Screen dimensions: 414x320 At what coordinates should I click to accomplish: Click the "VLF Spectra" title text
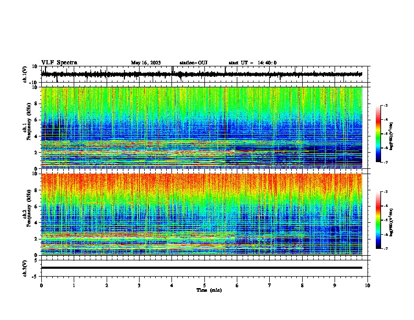(x=59, y=63)
